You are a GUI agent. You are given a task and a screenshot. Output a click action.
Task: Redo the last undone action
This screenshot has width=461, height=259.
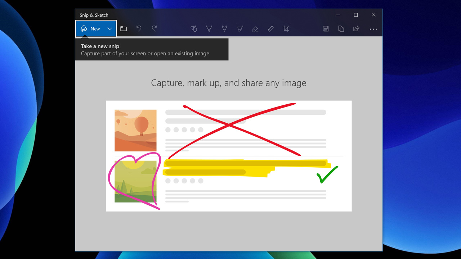154,29
